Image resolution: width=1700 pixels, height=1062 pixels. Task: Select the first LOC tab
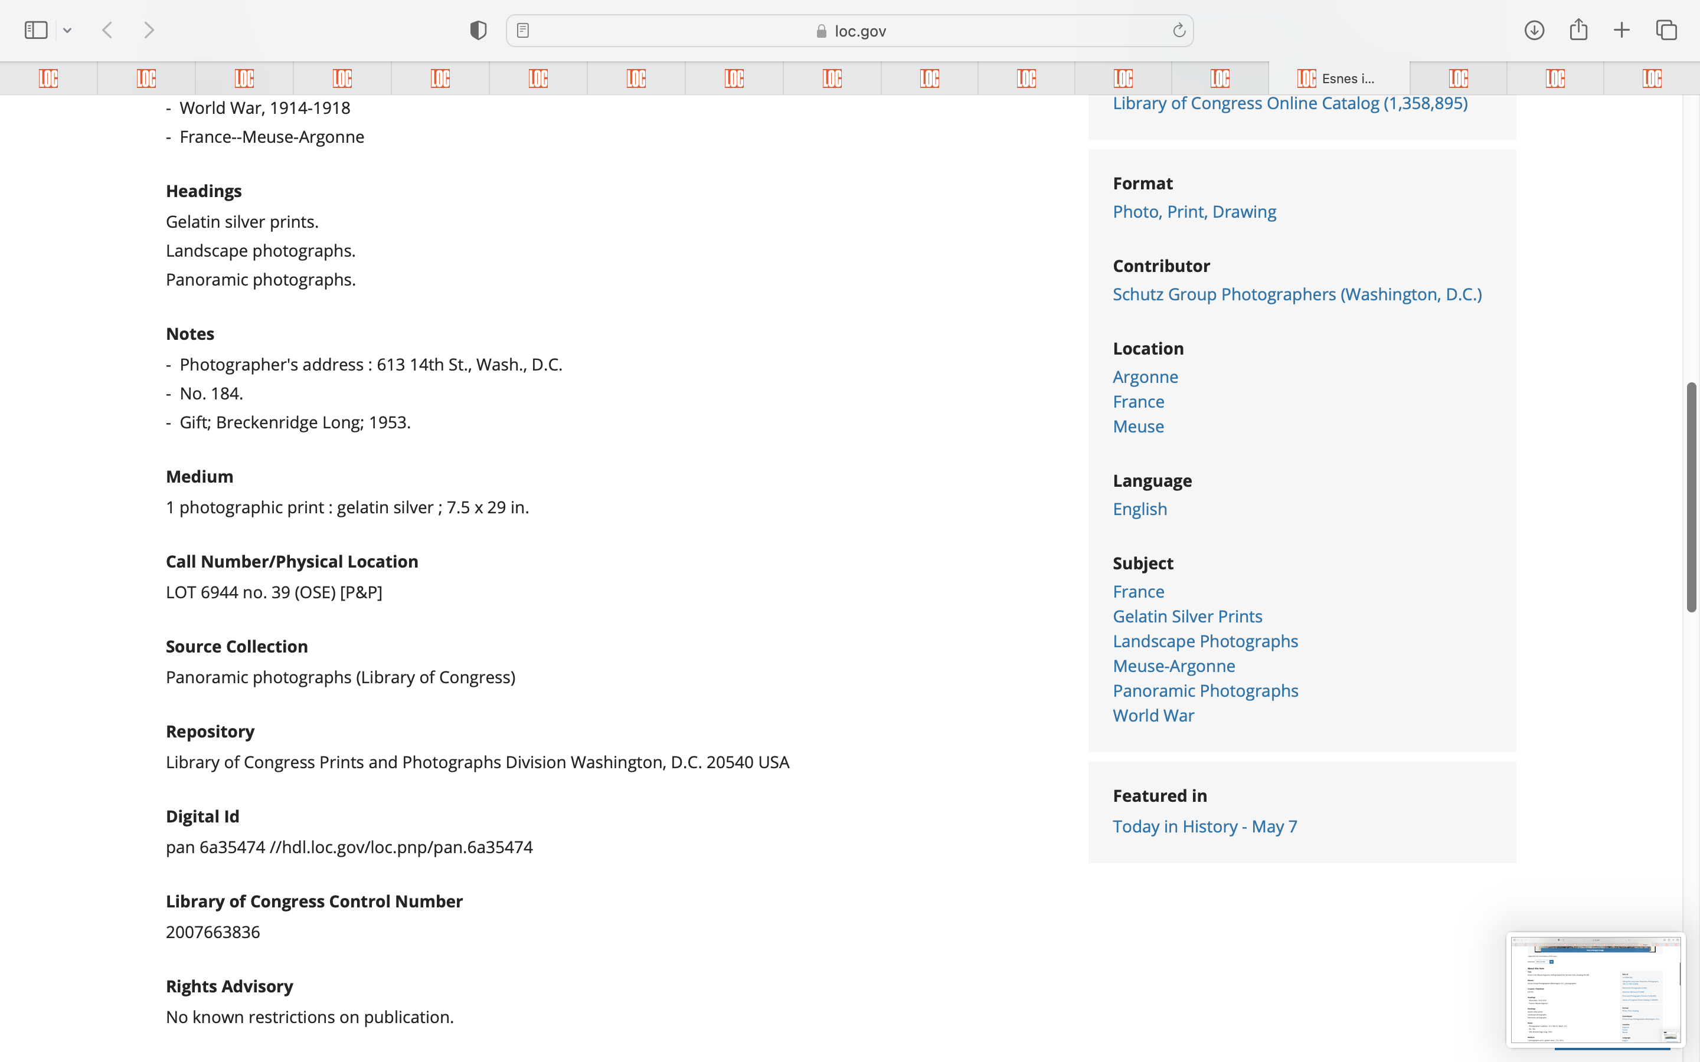(48, 78)
